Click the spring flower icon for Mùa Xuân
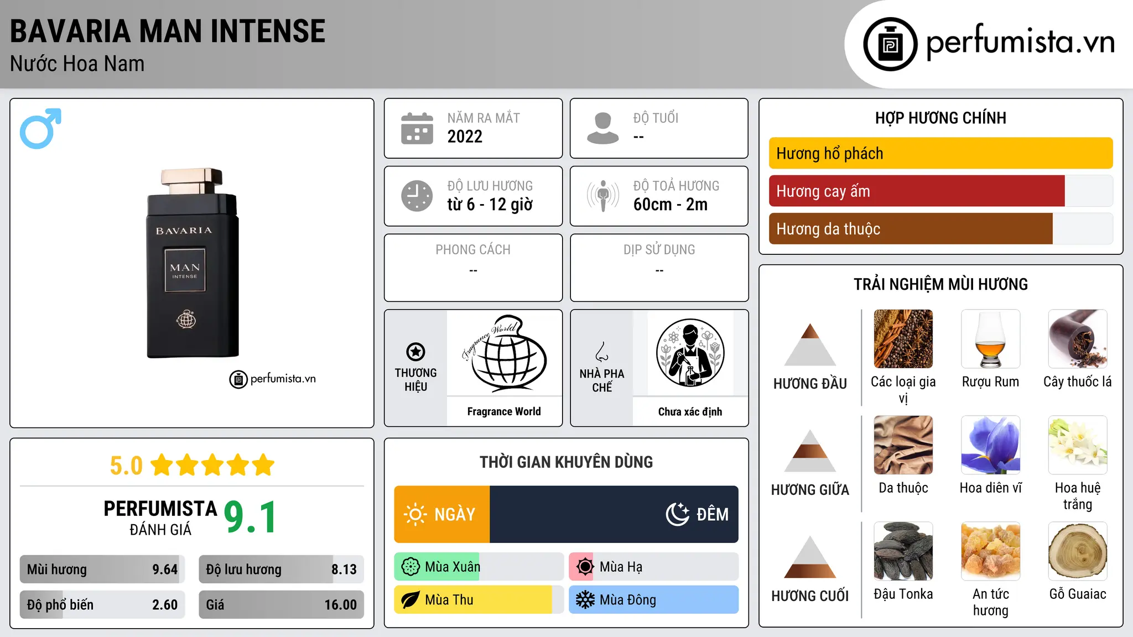This screenshot has width=1133, height=637. coord(410,567)
